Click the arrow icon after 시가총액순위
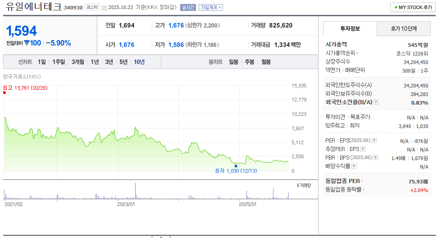This screenshot has height=238, width=437. click(357, 53)
